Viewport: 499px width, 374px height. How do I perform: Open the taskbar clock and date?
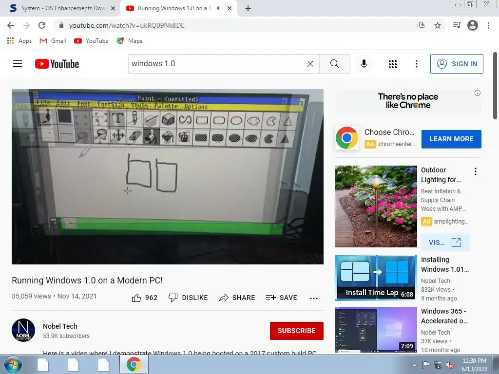[474, 365]
